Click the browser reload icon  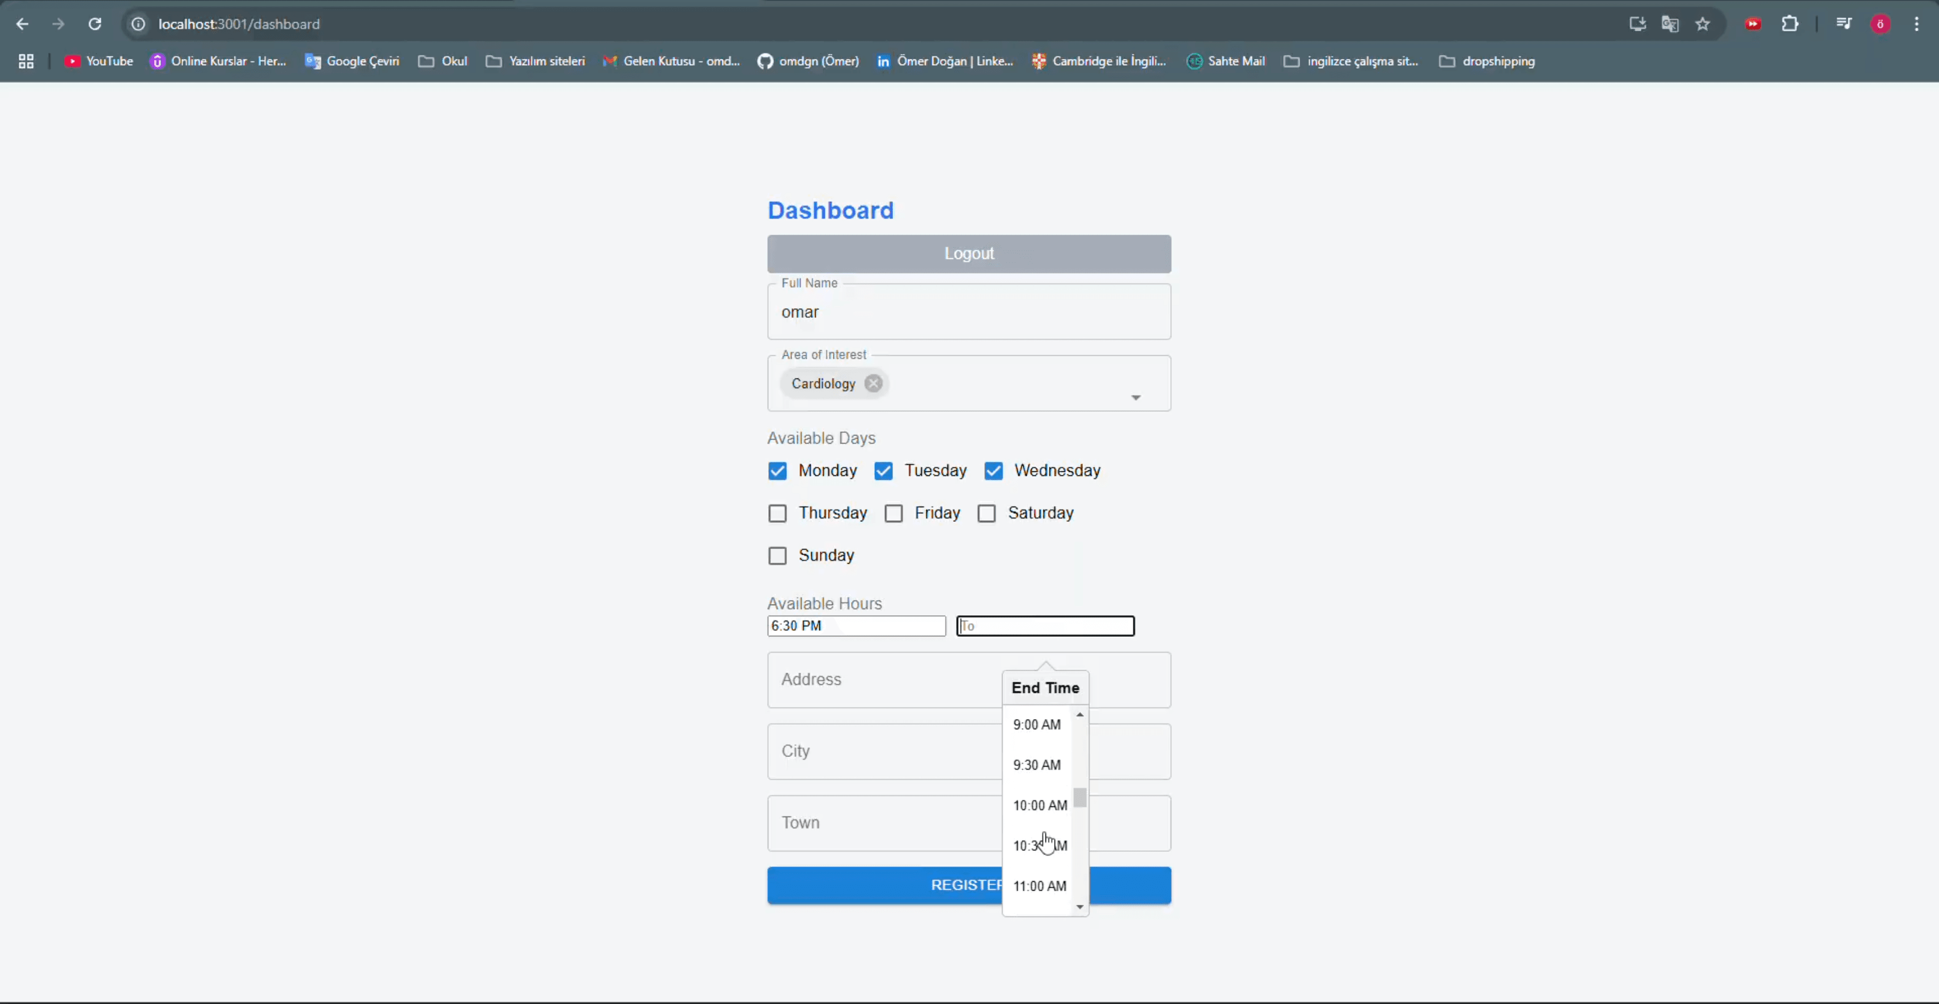pos(95,24)
